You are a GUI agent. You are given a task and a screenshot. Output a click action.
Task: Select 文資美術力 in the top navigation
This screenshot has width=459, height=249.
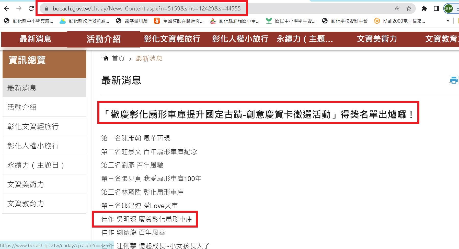pyautogui.click(x=377, y=39)
